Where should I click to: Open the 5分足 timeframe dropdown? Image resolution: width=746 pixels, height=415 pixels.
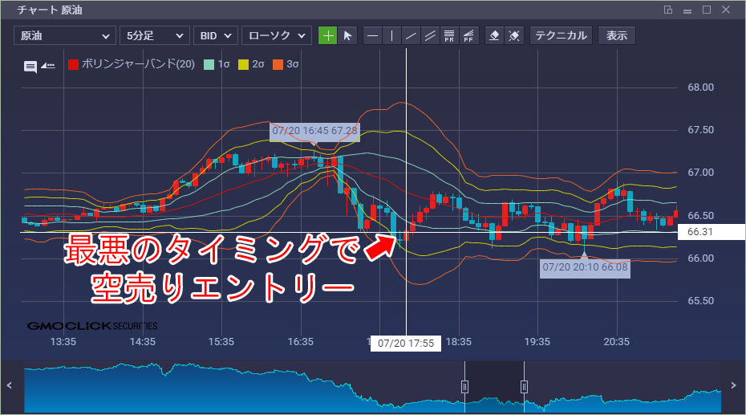pos(155,35)
